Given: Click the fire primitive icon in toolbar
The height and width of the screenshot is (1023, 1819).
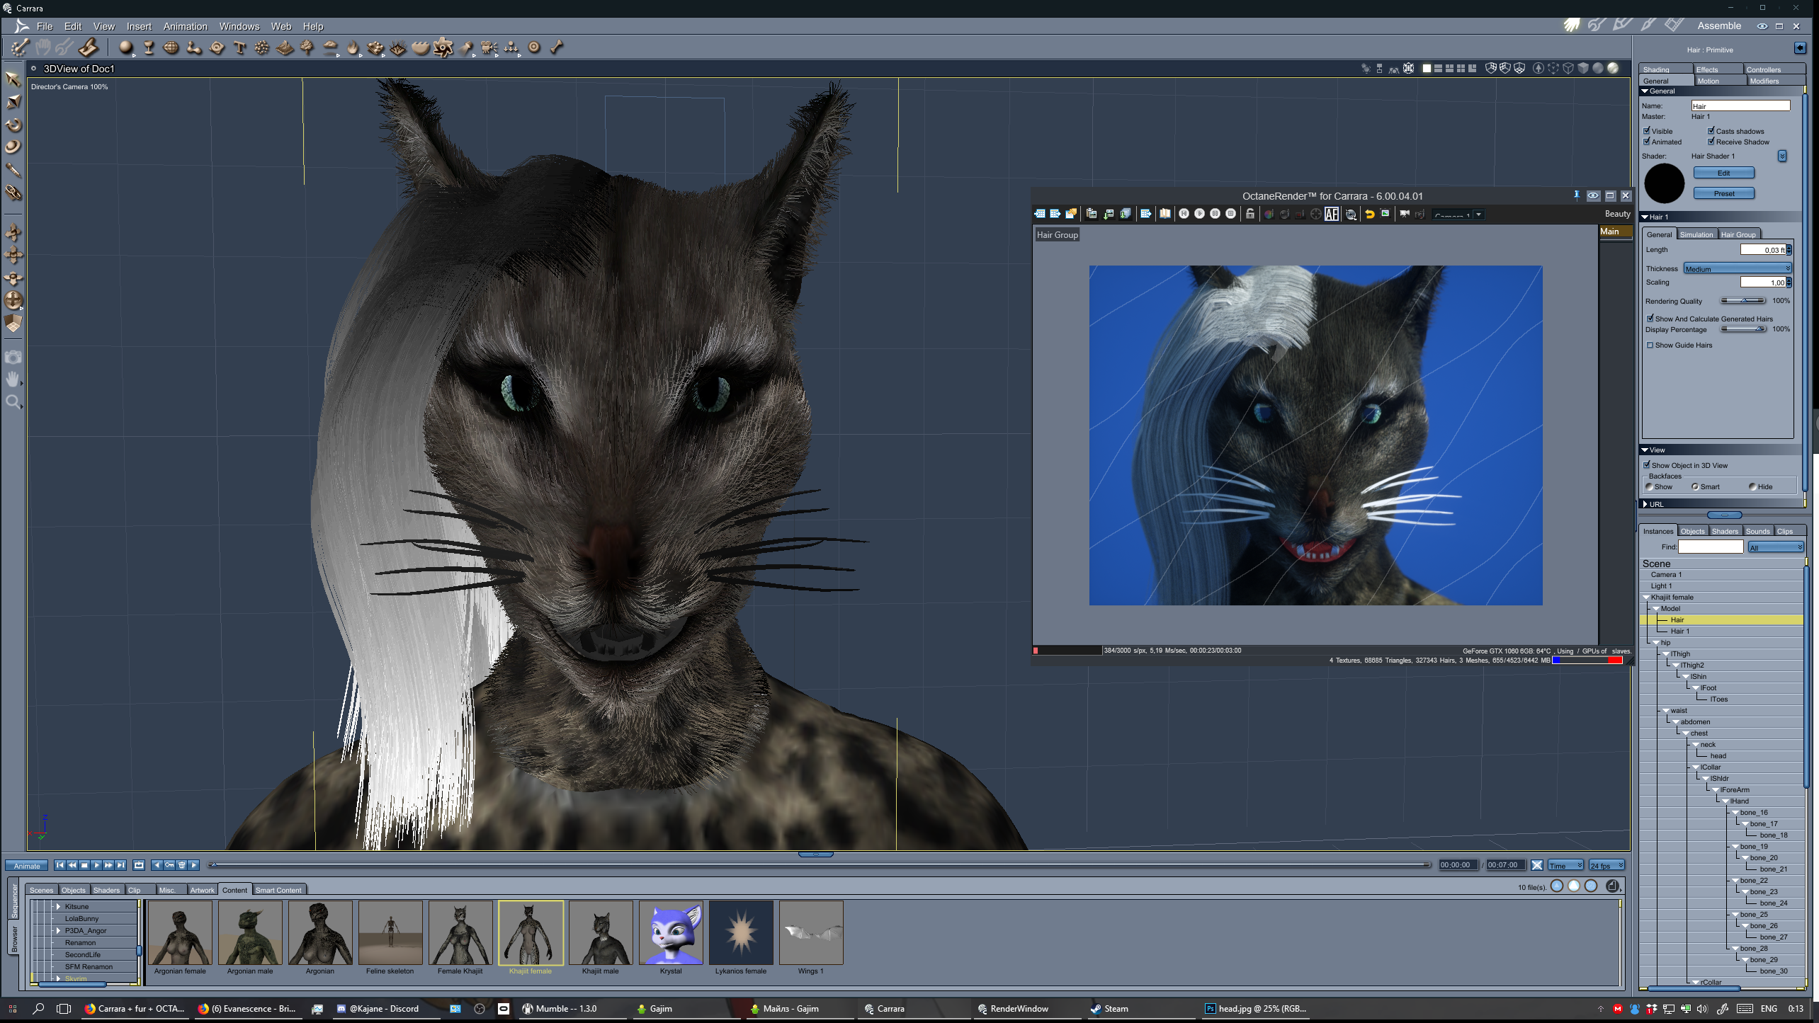Looking at the screenshot, I should pos(353,47).
